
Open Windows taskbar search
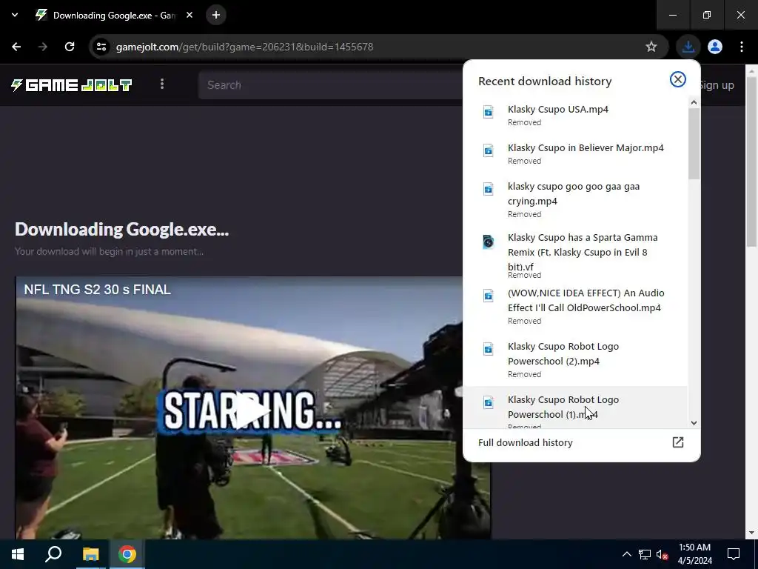coord(53,554)
